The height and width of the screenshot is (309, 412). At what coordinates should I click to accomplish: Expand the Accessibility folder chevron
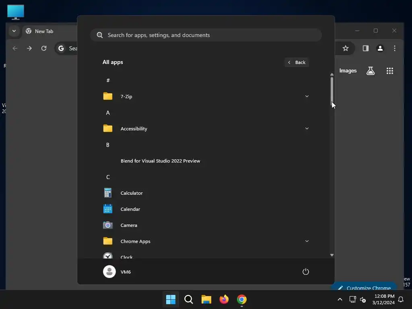click(307, 128)
